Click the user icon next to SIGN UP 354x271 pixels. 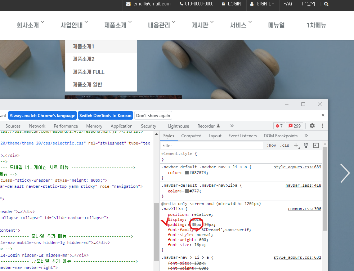pos(252,4)
